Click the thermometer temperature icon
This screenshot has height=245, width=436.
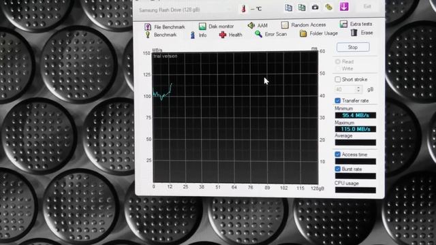[x=244, y=9]
